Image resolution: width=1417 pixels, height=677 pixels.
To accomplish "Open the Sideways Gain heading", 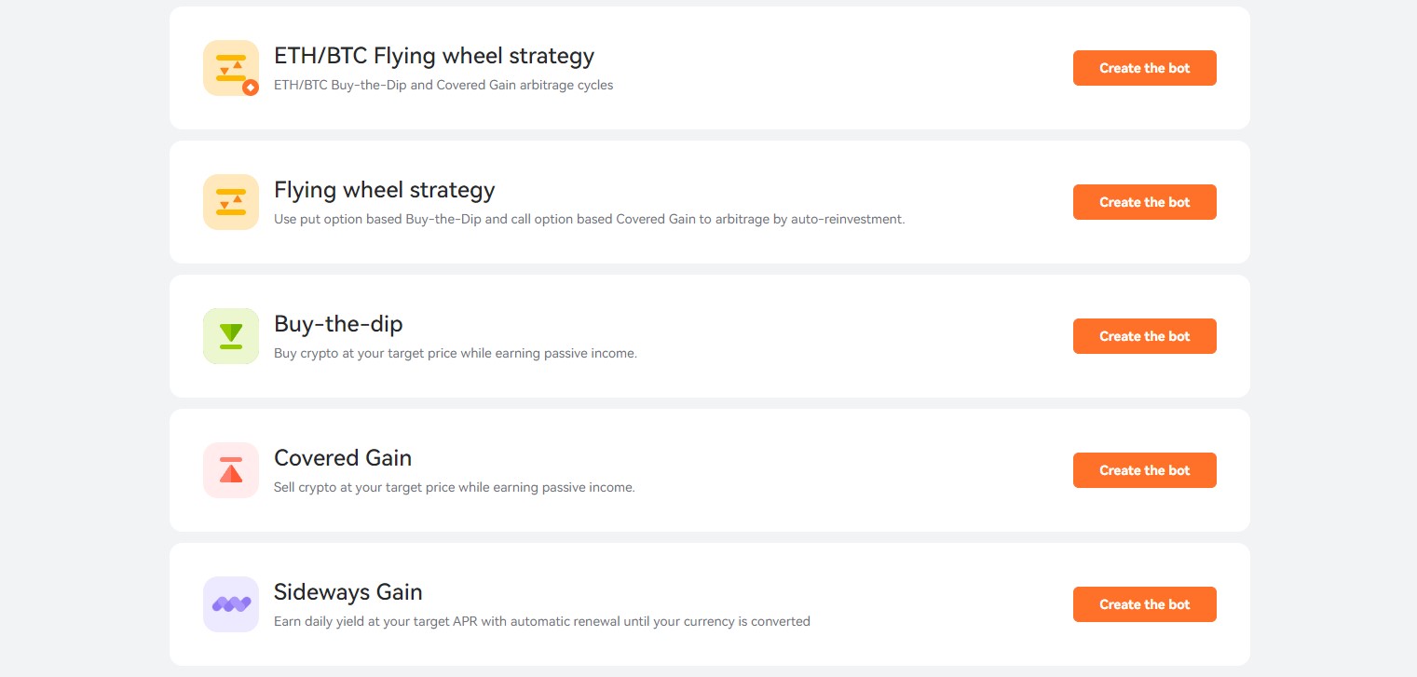I will click(348, 592).
